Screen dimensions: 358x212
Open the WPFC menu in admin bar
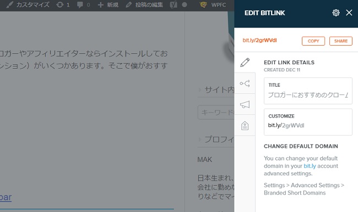[x=213, y=5]
